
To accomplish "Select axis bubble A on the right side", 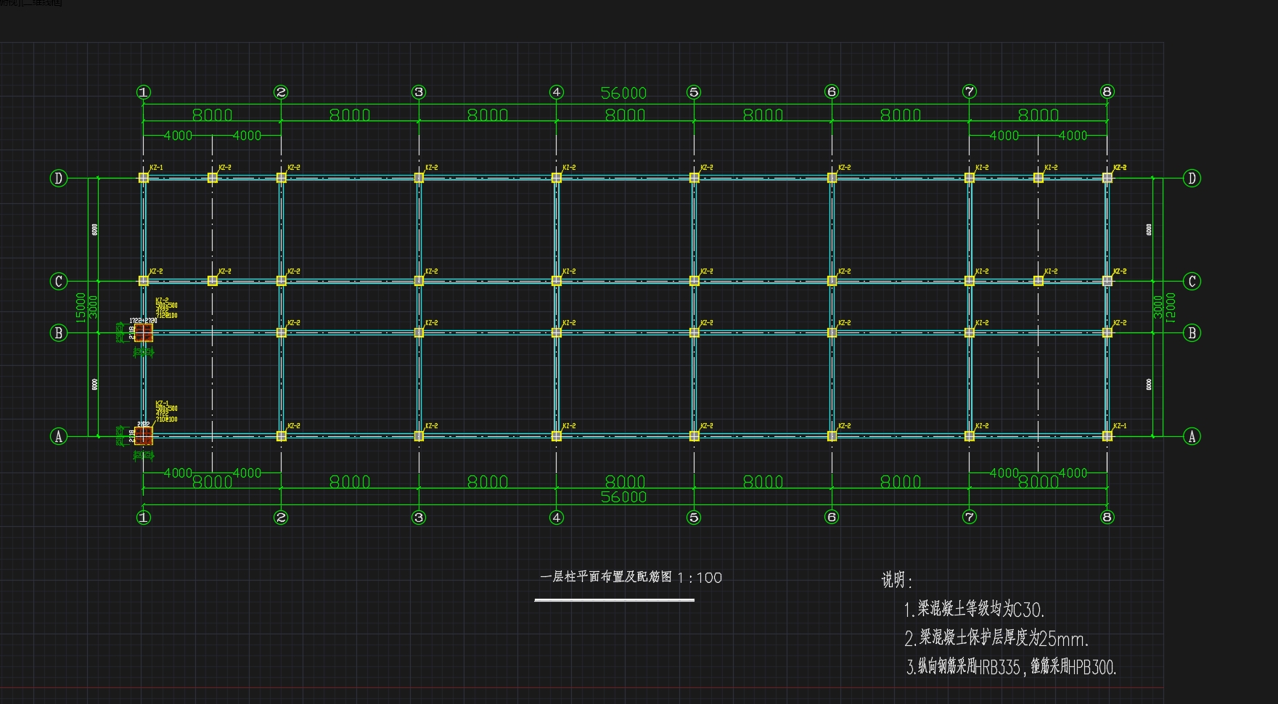I will (x=1192, y=436).
